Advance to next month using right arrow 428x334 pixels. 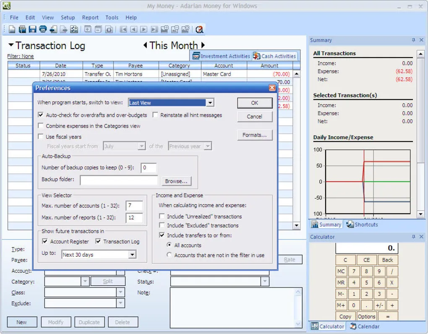click(203, 45)
